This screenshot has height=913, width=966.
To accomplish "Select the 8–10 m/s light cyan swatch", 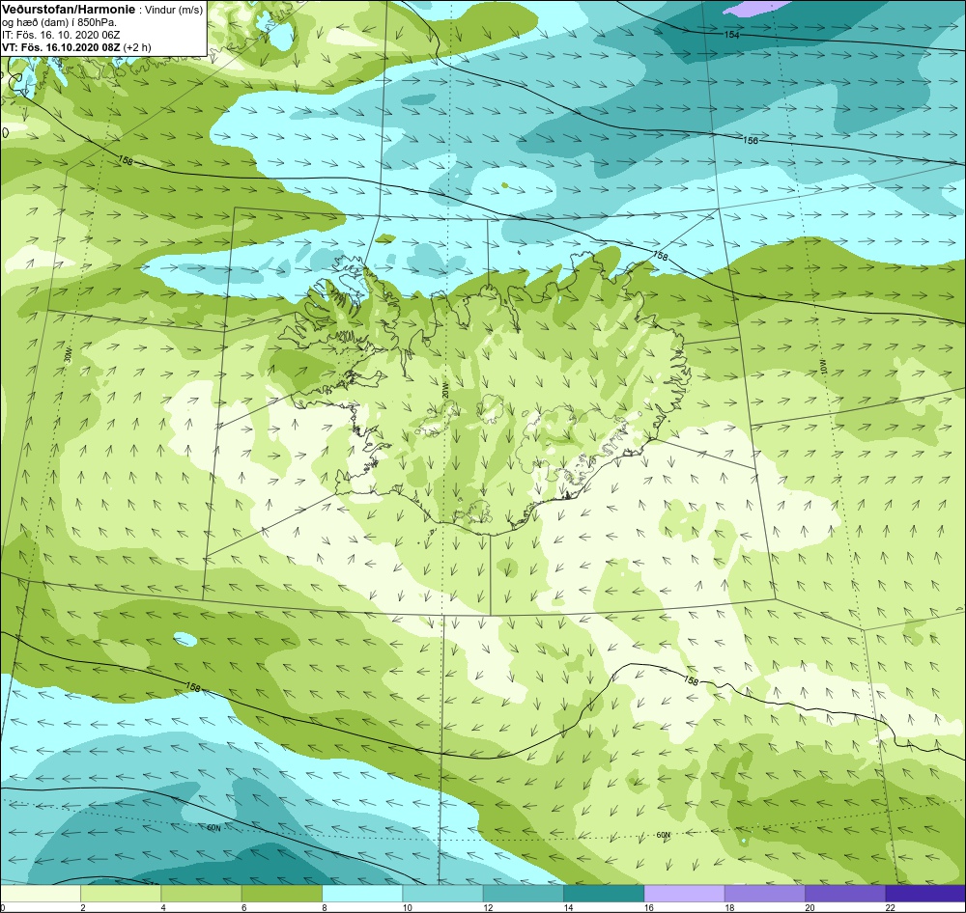I will point(362,893).
